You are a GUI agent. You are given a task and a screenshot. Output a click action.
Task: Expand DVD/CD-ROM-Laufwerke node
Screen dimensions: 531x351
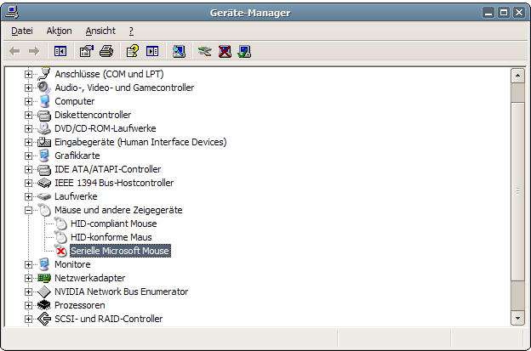(28, 128)
